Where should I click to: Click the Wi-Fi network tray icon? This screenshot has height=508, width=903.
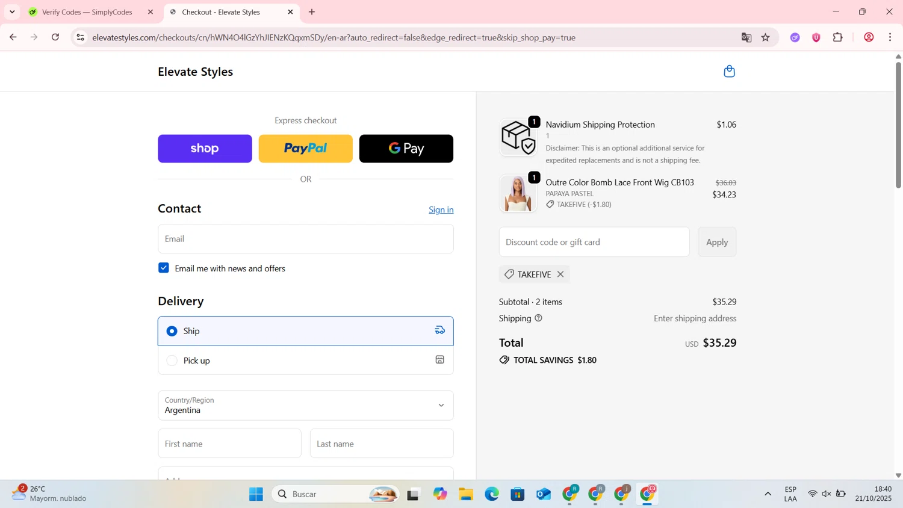(x=812, y=494)
